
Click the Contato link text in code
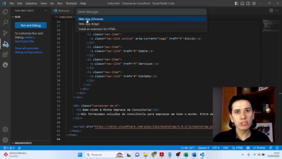coord(145,76)
